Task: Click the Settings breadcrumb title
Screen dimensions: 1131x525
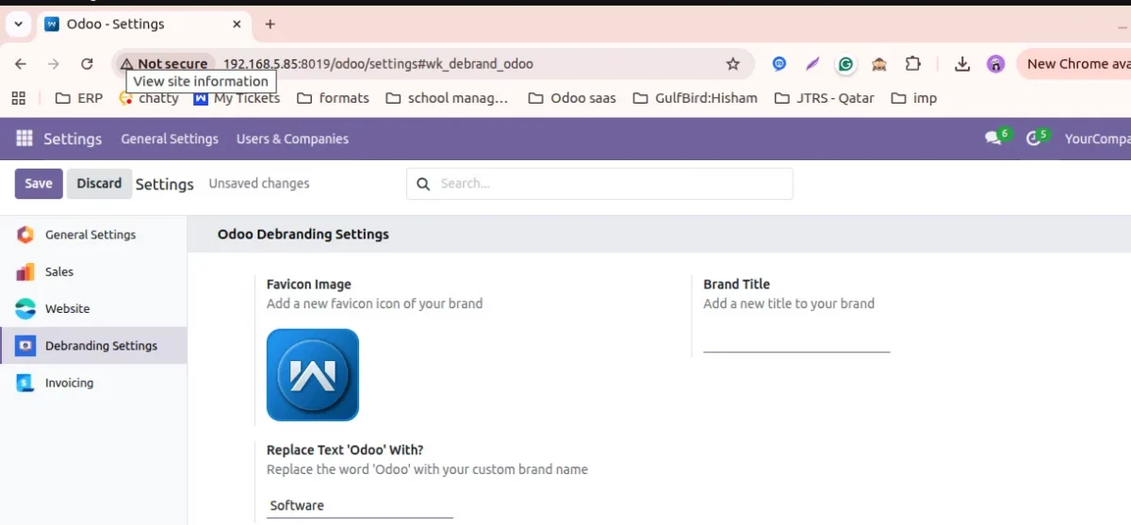Action: [x=165, y=184]
